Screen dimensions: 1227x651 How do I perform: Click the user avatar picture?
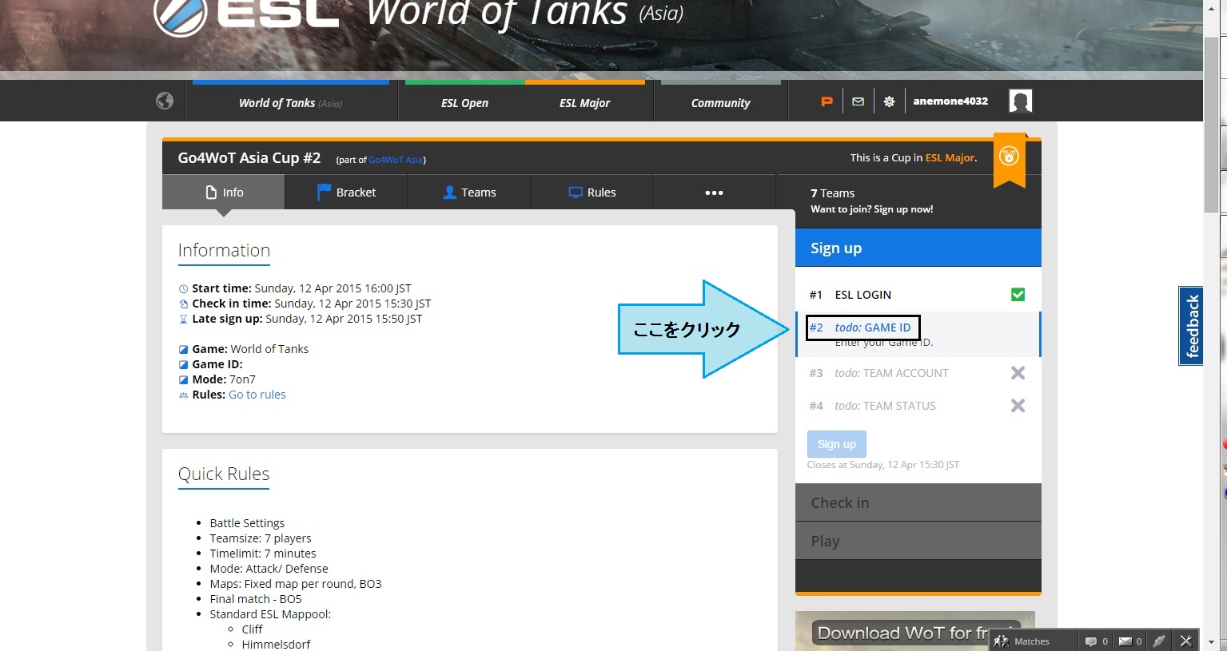1020,101
